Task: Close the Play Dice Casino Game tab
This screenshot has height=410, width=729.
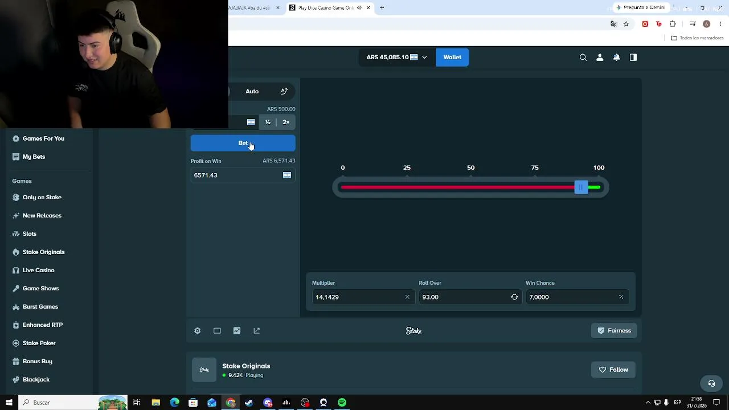Action: tap(368, 8)
